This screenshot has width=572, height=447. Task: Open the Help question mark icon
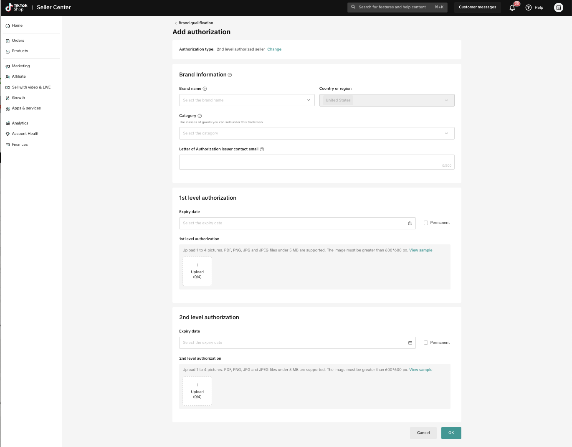click(x=529, y=8)
